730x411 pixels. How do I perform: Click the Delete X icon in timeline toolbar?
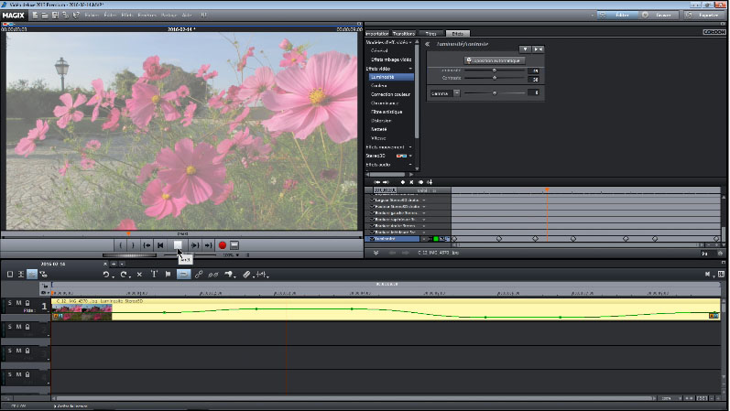139,274
